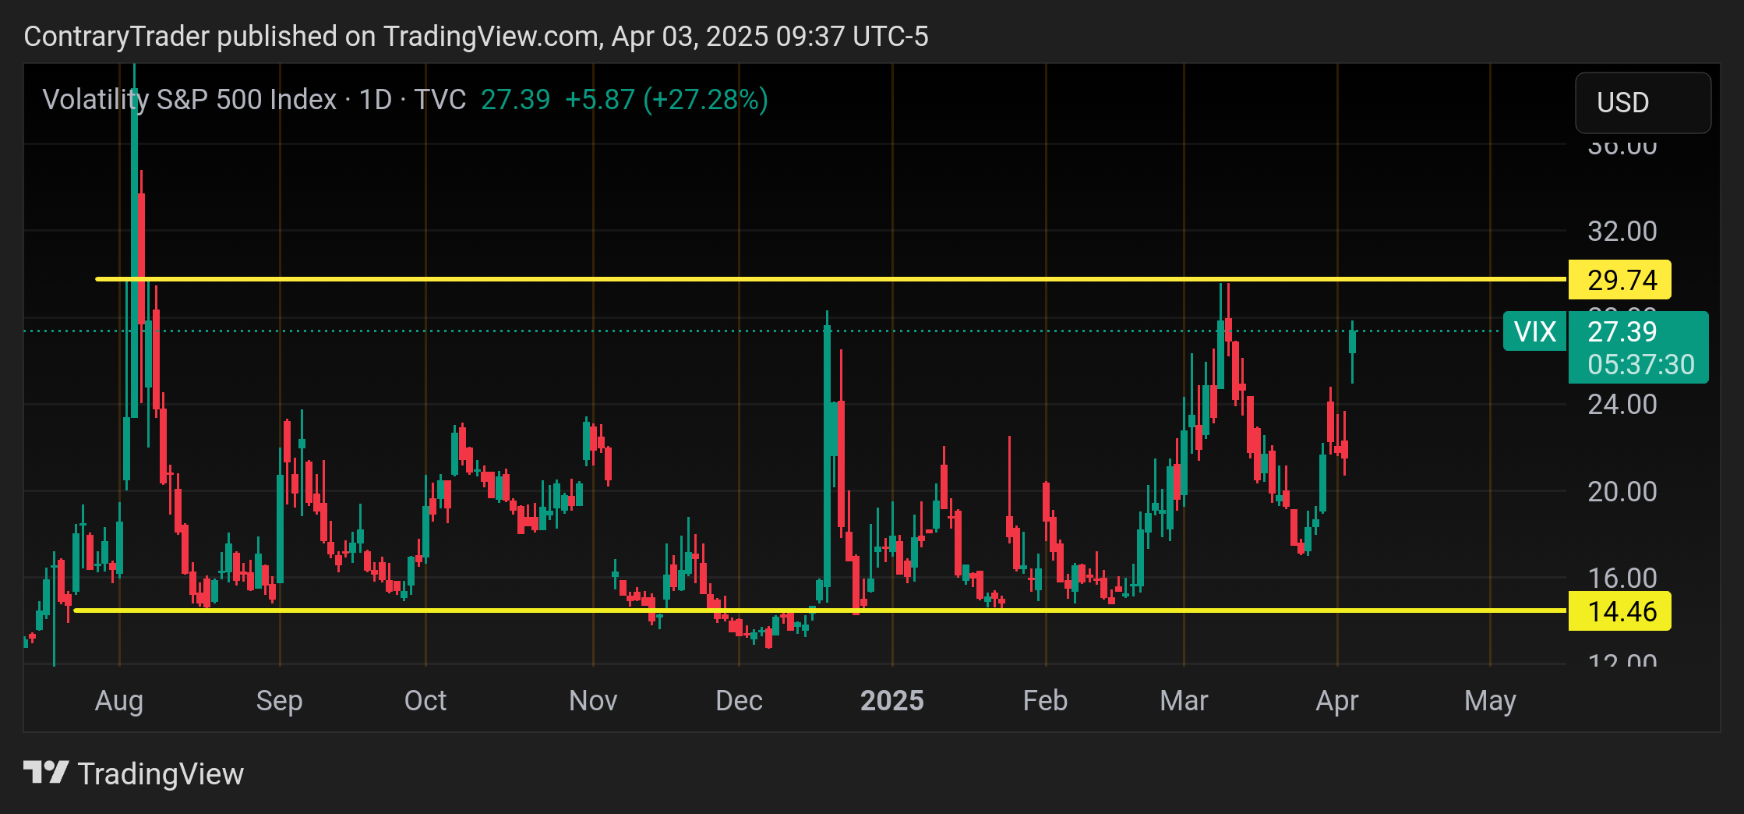Click the May time axis label

pyautogui.click(x=1490, y=700)
